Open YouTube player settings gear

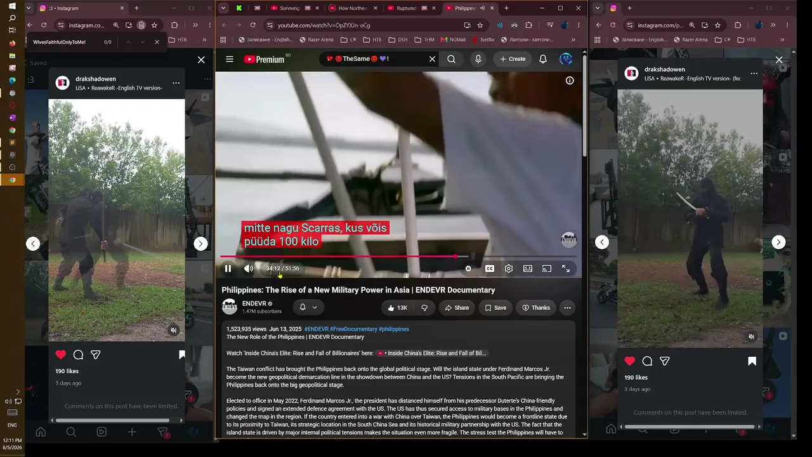(509, 268)
